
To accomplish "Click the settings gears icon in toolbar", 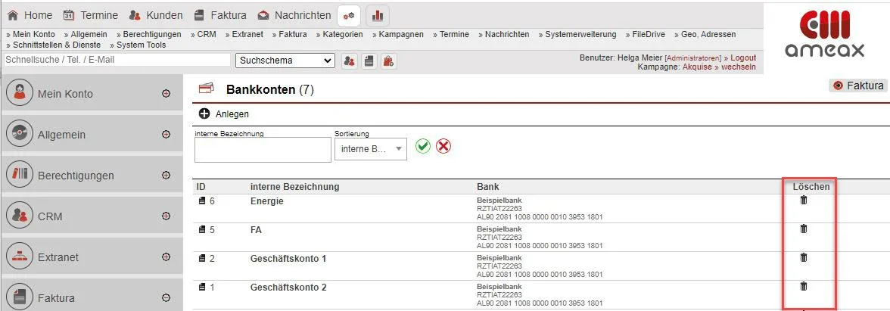I will (x=349, y=15).
